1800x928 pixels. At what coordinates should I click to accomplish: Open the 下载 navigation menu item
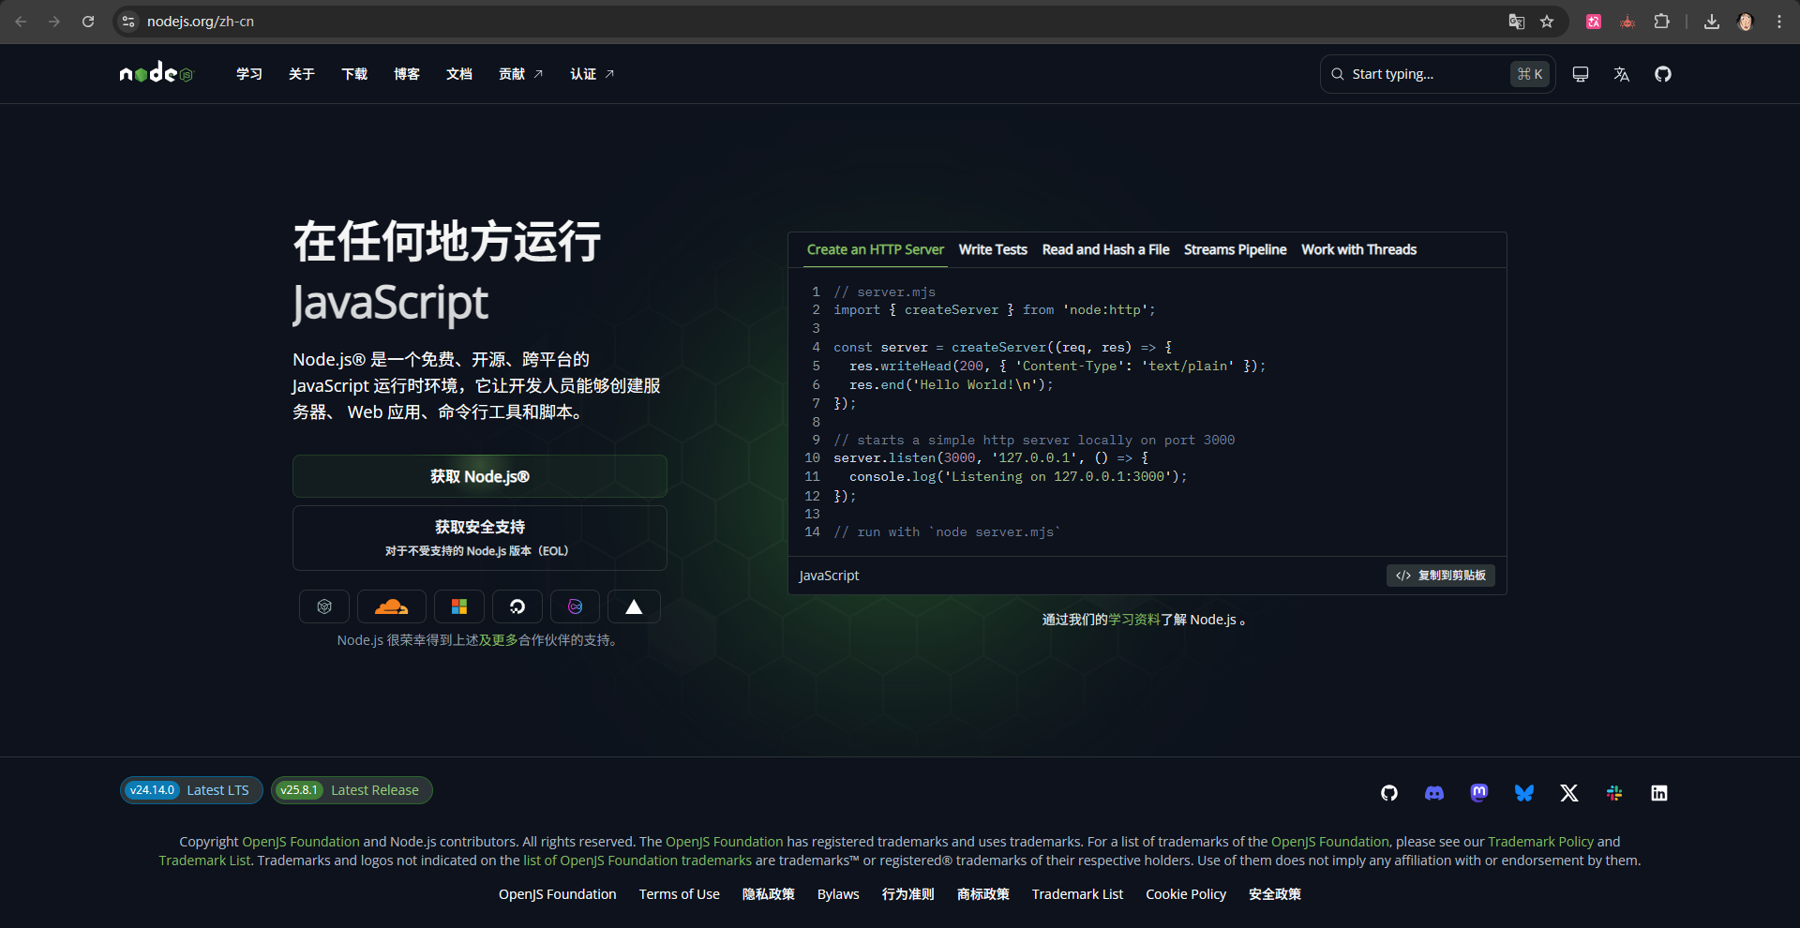coord(353,74)
